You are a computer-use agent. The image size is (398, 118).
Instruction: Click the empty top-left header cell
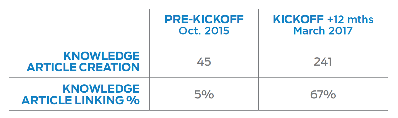pos(79,27)
